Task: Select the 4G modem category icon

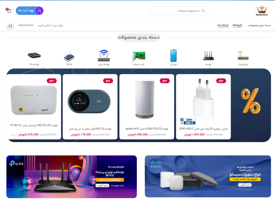Action: coord(34,56)
